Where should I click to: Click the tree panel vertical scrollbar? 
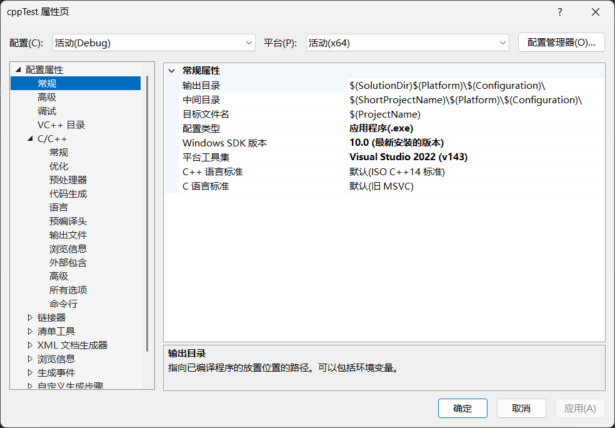(147, 214)
